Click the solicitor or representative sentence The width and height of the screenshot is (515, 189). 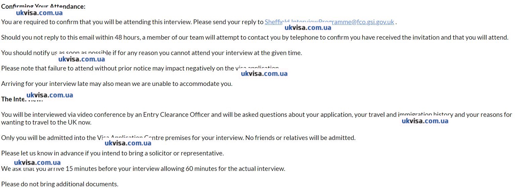(x=112, y=153)
